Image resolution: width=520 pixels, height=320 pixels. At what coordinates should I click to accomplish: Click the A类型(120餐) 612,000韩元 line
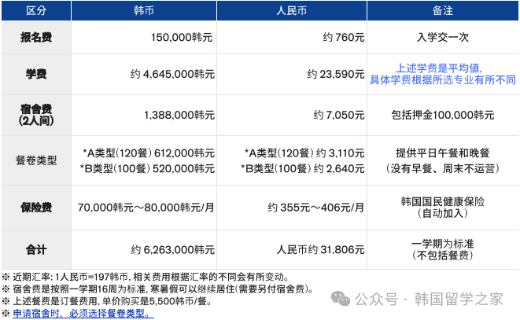coord(149,153)
